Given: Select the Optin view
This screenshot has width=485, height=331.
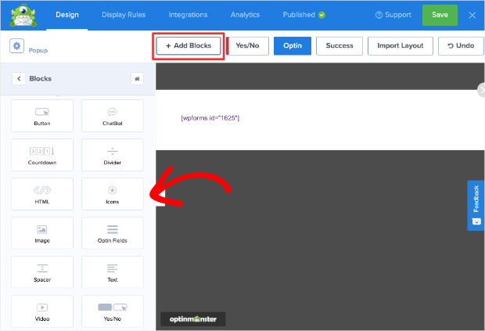Looking at the screenshot, I should click(x=293, y=46).
